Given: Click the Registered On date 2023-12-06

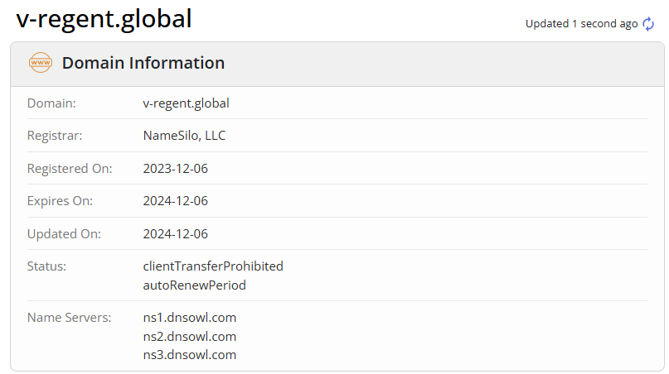Looking at the screenshot, I should (175, 169).
